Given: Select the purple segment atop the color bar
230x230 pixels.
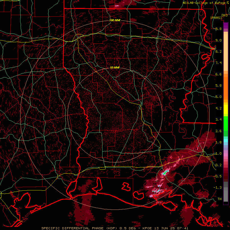Looking at the screenshot, I should [226, 26].
